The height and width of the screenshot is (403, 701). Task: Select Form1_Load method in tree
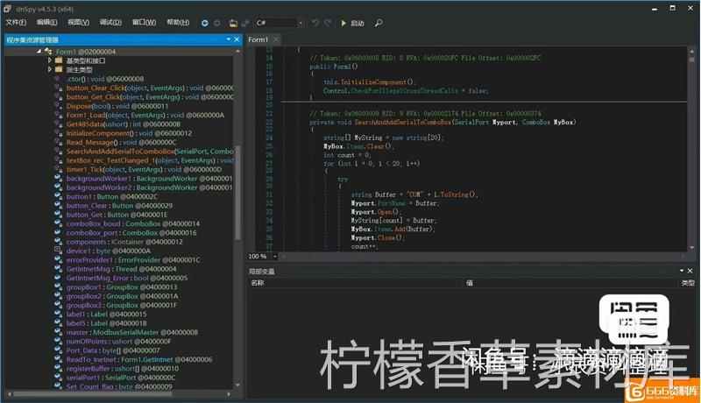click(145, 115)
